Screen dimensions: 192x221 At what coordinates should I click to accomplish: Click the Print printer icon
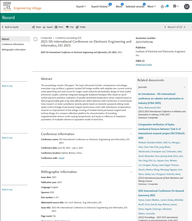56,27
